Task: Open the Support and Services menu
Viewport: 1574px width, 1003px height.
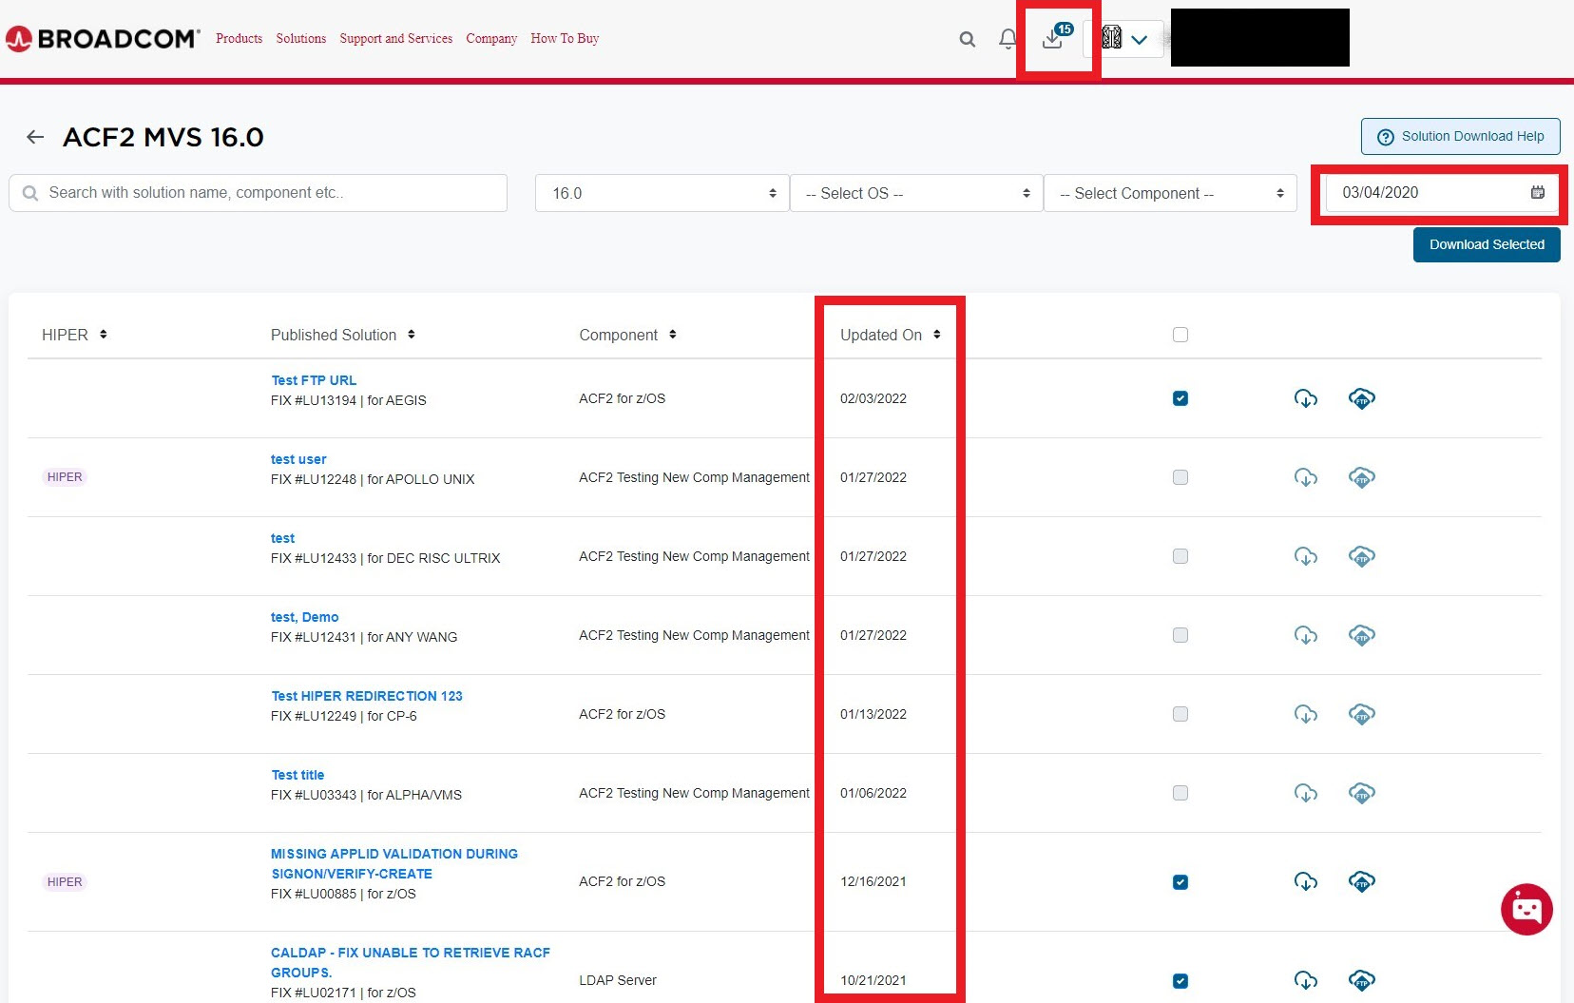Action: [x=395, y=39]
